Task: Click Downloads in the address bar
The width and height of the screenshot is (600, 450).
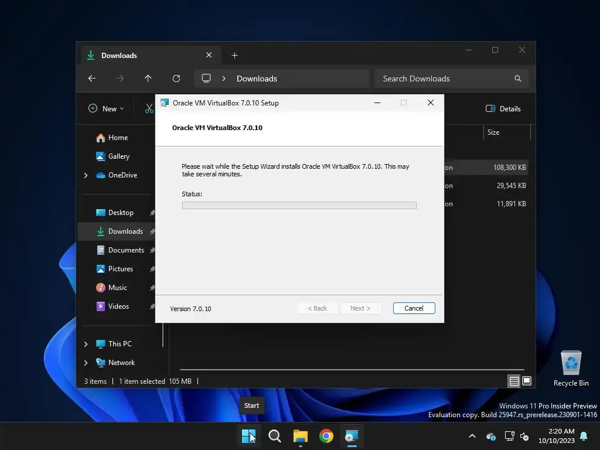Action: point(257,79)
